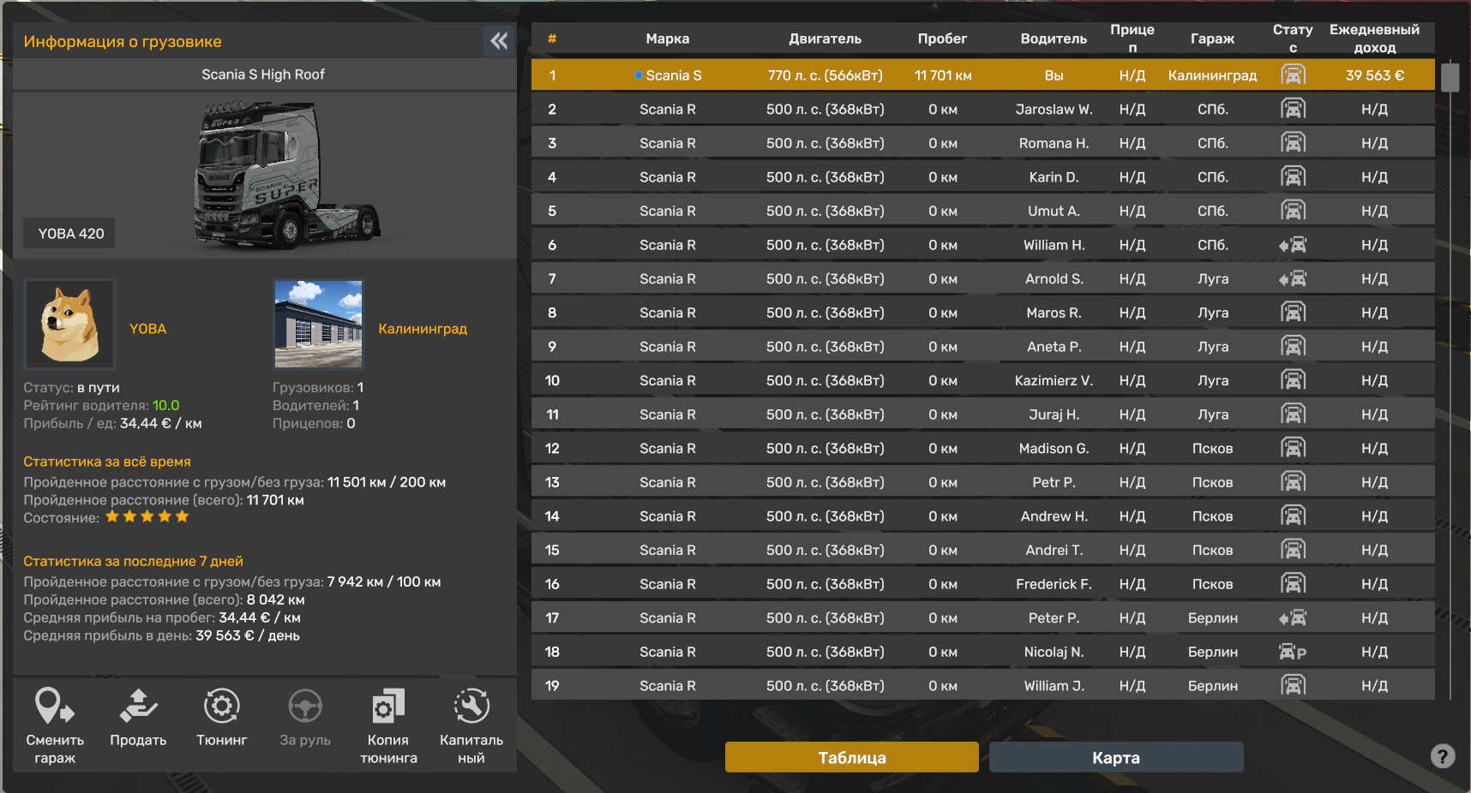
Task: Switch to the Карта view
Action: coord(1116,757)
